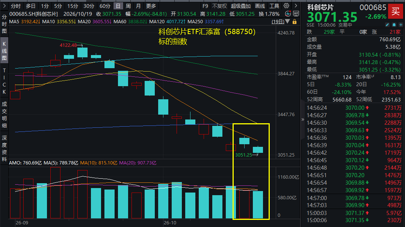
Task: Click the MA250 3357.69 indicator label
Action: tap(206, 22)
